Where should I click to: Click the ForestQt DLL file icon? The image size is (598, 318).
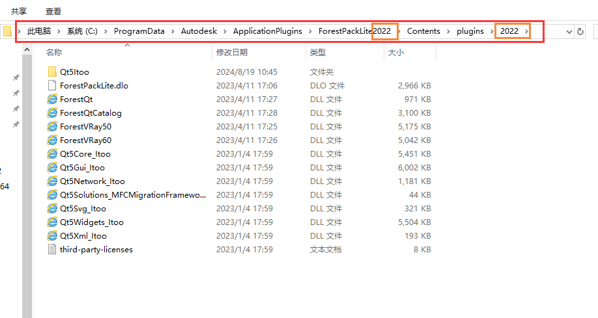coord(52,99)
